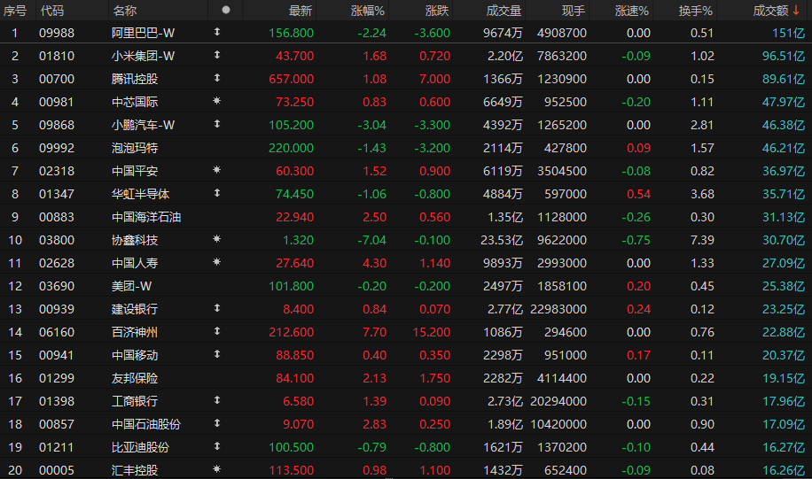Viewport: 812px width, 479px height.
Task: Select stock name 阿里巴巴-W
Action: click(144, 33)
